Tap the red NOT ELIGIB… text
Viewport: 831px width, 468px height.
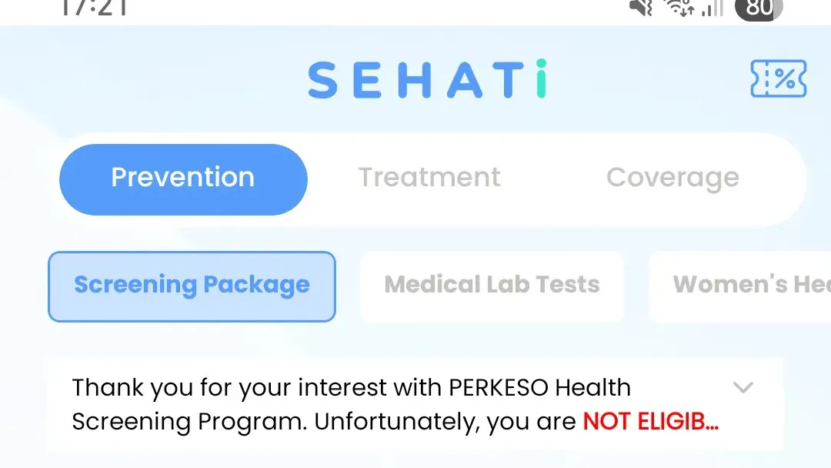650,422
